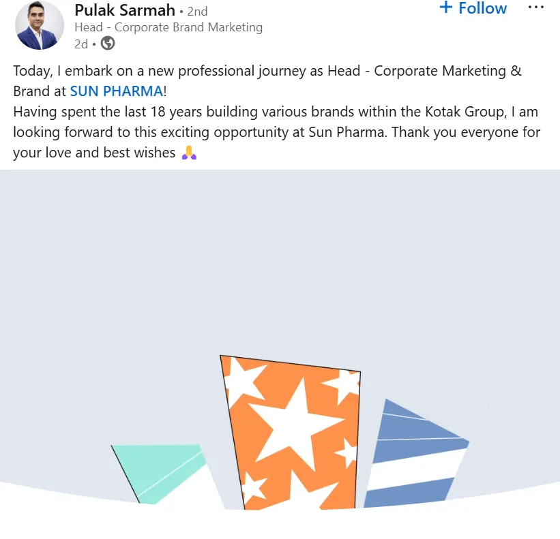Click Pulak Sarmah's profile photo
This screenshot has height=539, width=560.
pos(40,26)
